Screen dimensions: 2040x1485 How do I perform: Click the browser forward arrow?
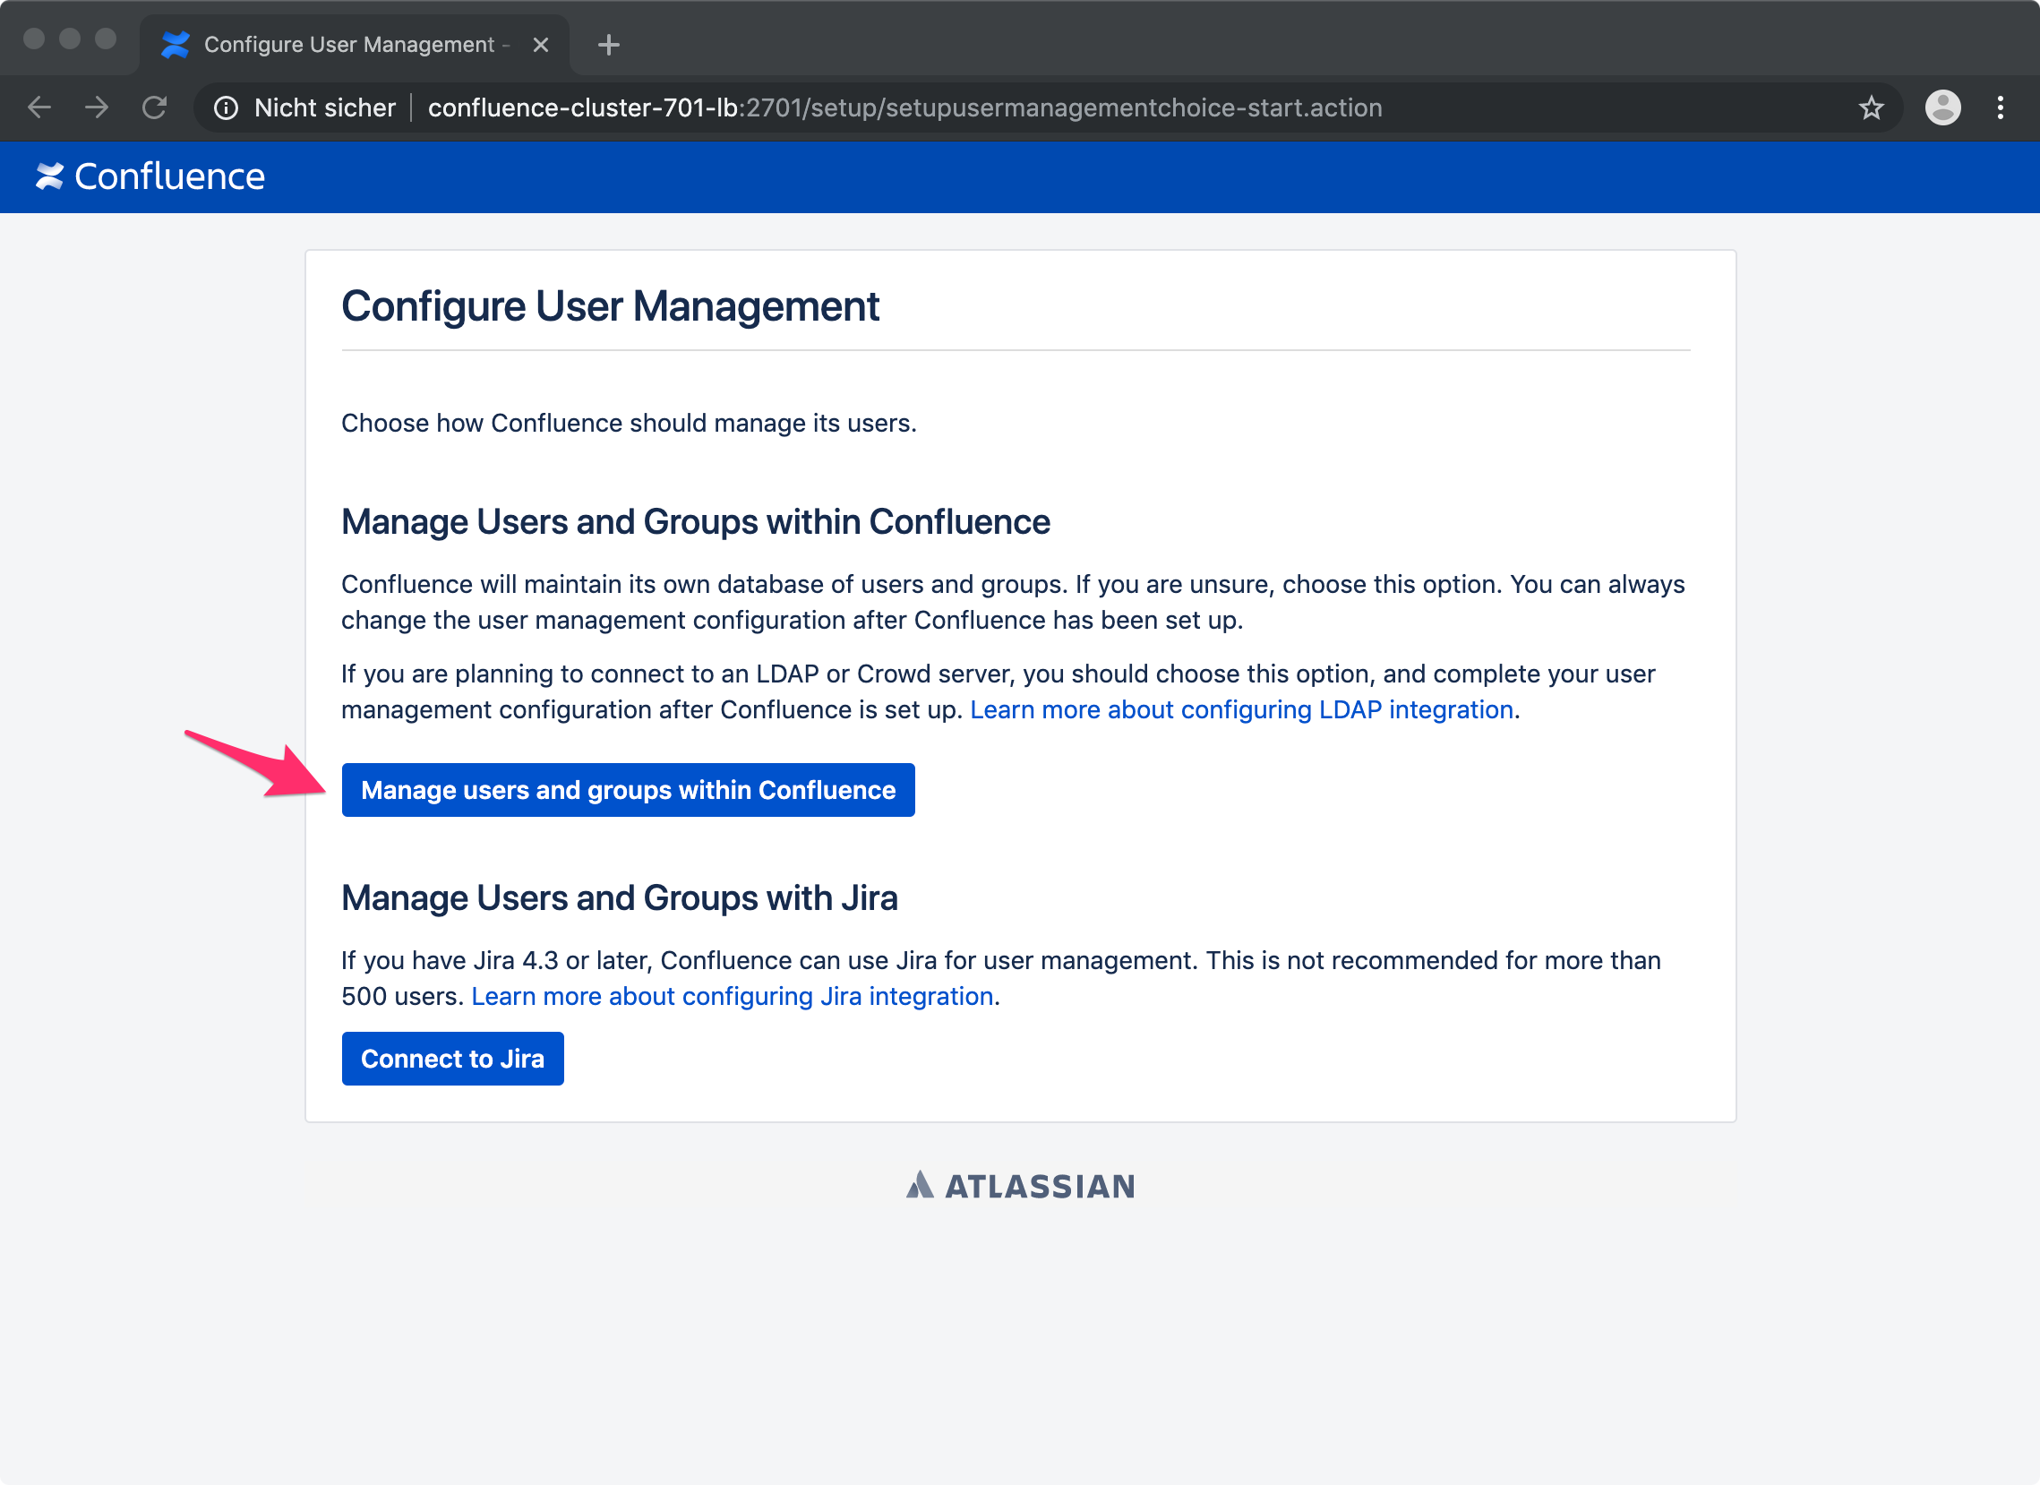pyautogui.click(x=97, y=108)
